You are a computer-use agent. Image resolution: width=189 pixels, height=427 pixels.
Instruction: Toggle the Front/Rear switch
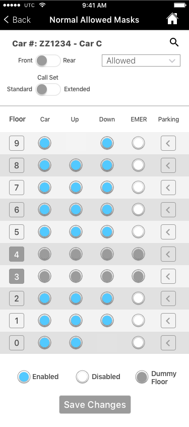pyautogui.click(x=48, y=60)
